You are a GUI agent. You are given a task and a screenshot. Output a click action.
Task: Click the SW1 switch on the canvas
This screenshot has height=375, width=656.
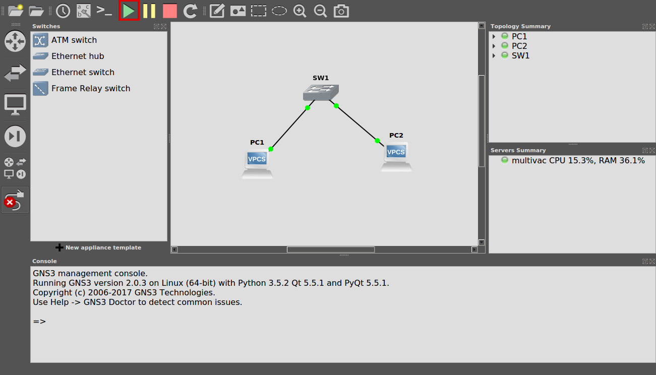pos(321,92)
